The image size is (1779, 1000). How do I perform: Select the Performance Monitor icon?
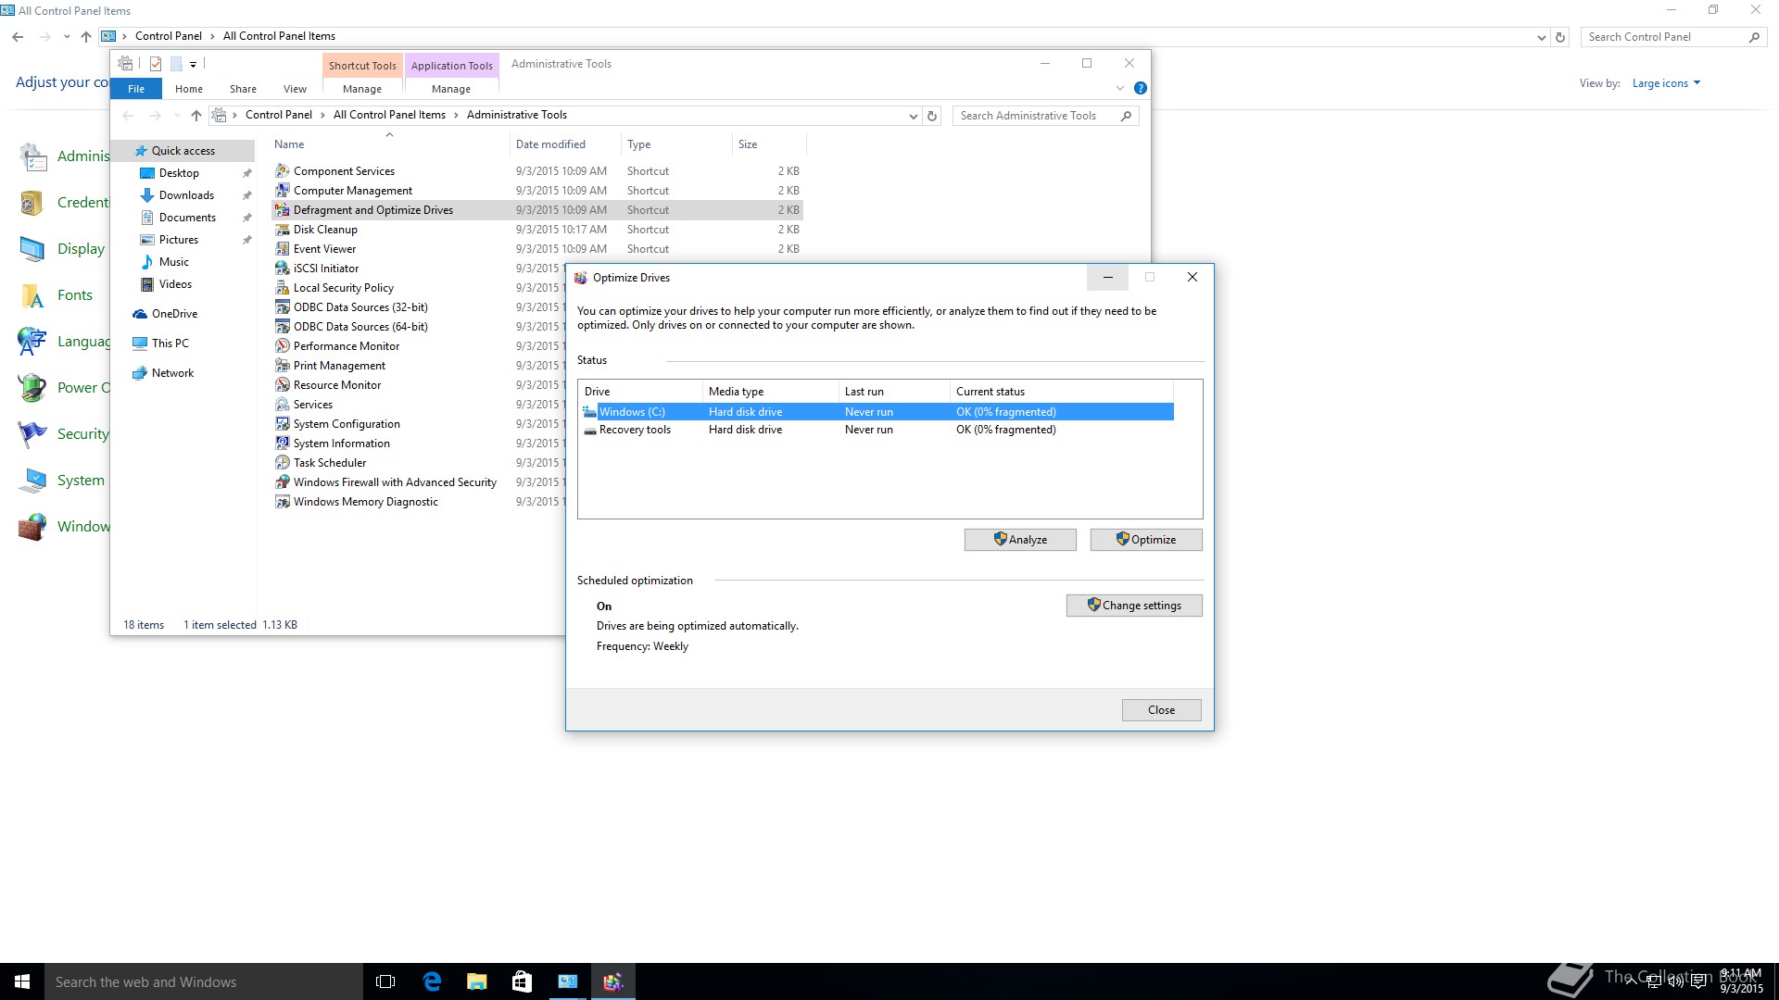(x=283, y=346)
